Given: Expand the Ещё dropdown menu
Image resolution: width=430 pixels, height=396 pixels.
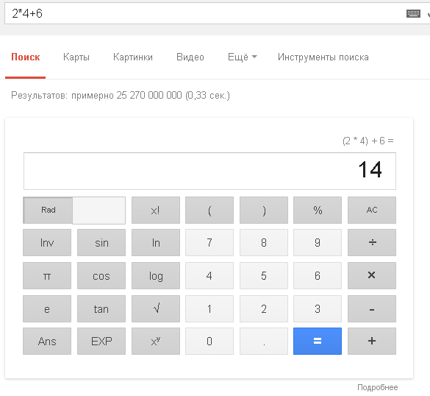Looking at the screenshot, I should (243, 57).
